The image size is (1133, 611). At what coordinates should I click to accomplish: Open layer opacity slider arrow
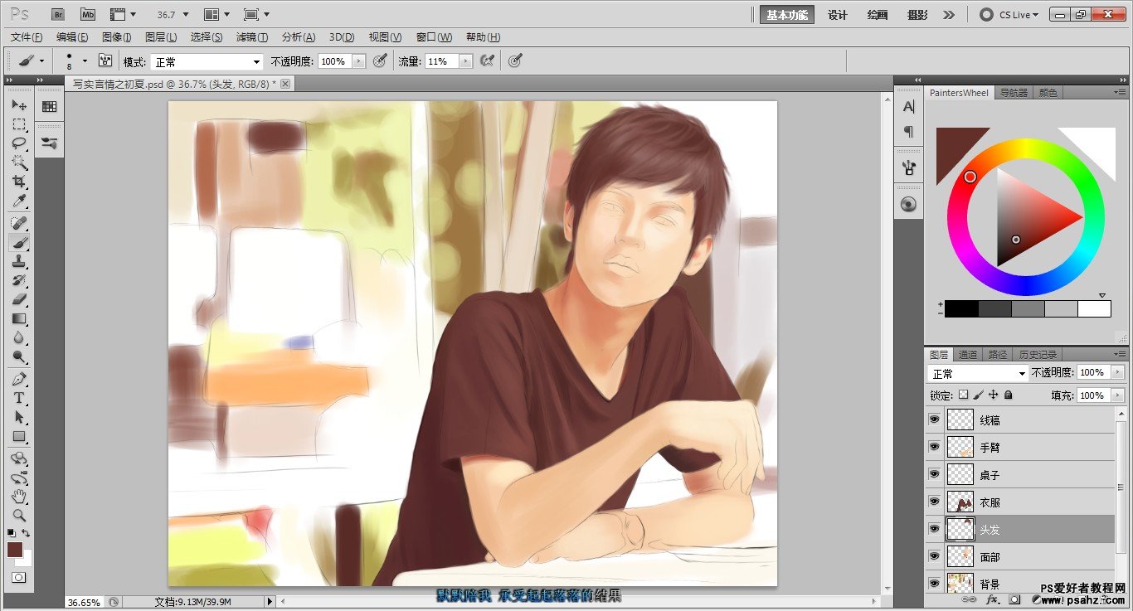(x=1117, y=373)
